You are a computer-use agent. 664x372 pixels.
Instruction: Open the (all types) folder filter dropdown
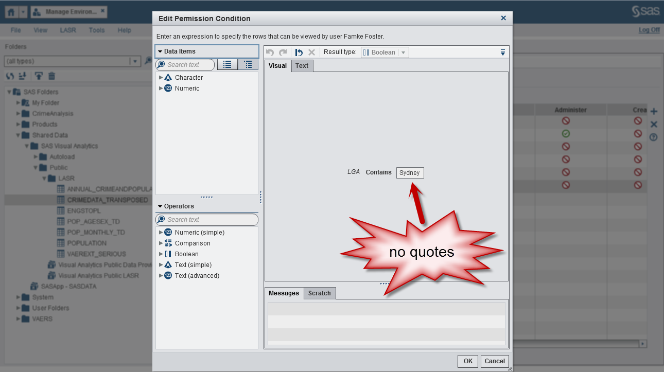(135, 61)
